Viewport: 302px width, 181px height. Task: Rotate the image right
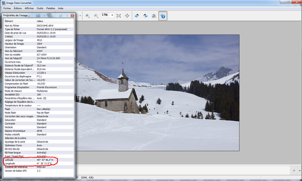pos(146,16)
